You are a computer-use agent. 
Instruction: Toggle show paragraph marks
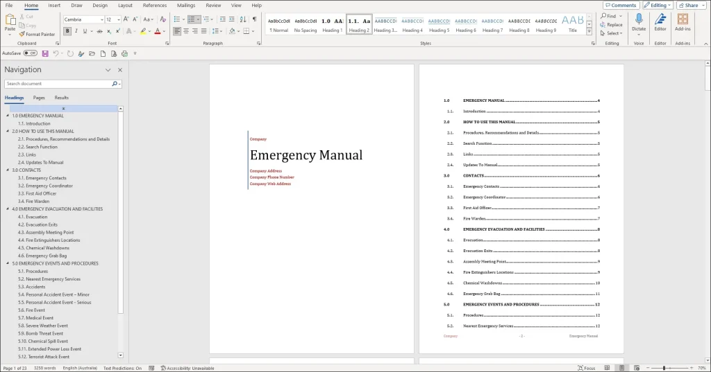point(254,19)
